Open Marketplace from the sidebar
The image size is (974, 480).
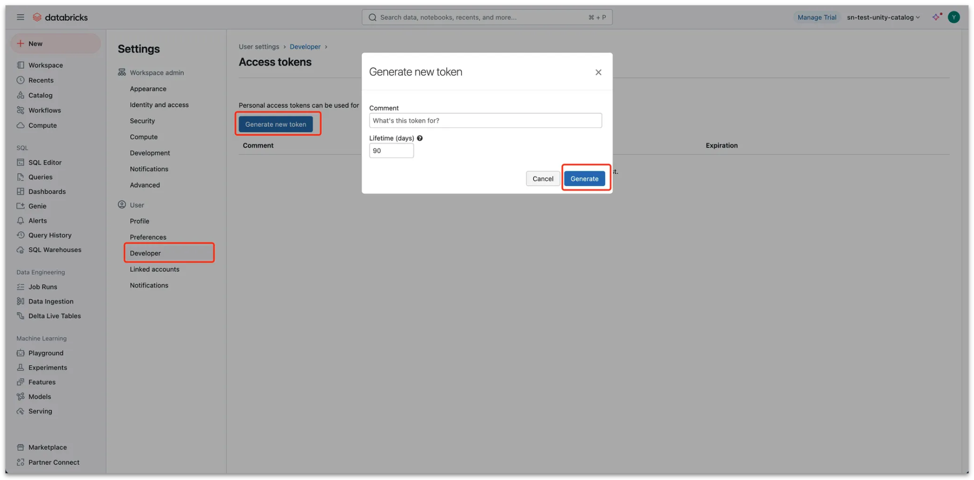(x=47, y=447)
